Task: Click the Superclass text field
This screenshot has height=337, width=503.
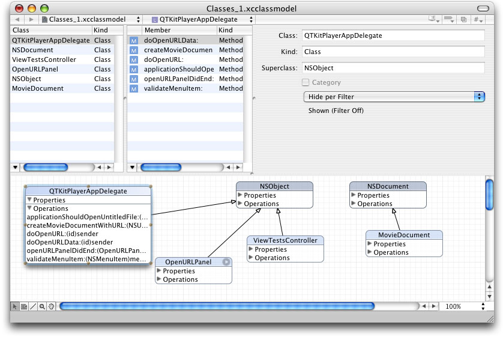Action: (393, 68)
